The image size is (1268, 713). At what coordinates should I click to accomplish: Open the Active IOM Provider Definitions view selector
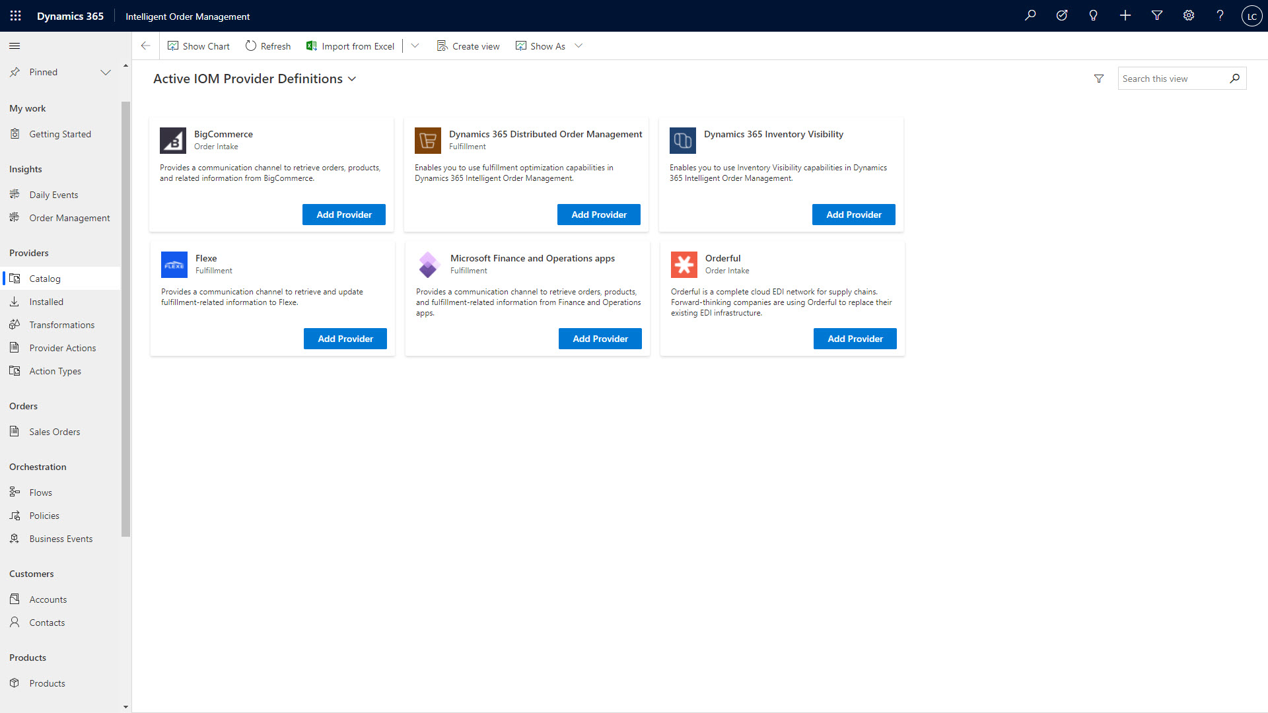click(x=255, y=79)
